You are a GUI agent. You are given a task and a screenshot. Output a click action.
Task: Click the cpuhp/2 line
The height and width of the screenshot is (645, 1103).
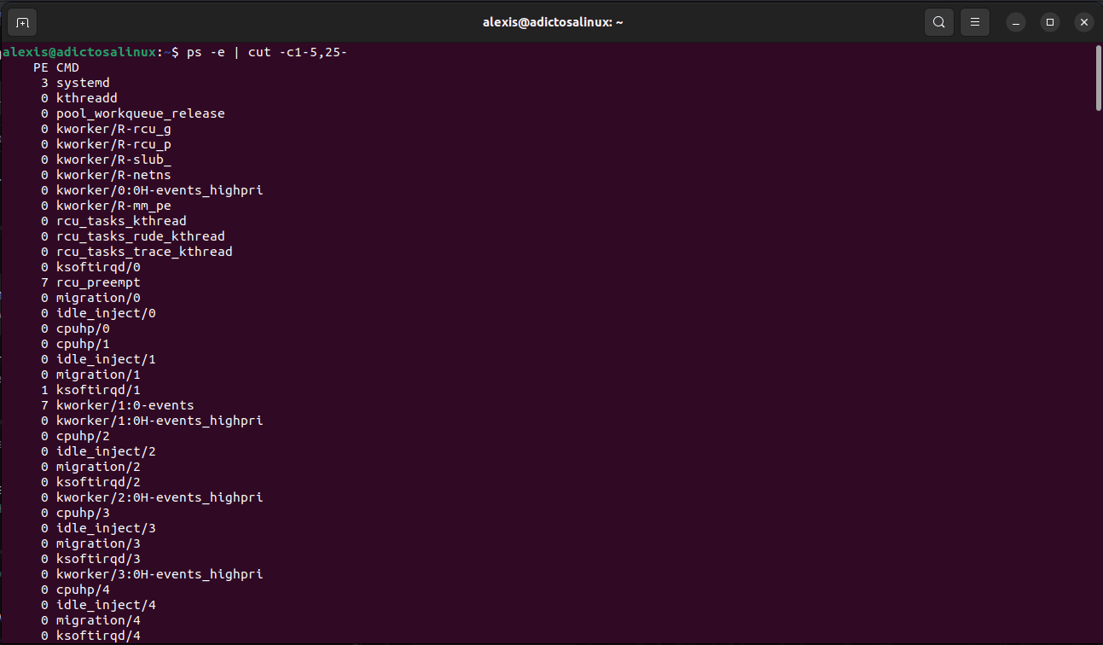(75, 436)
